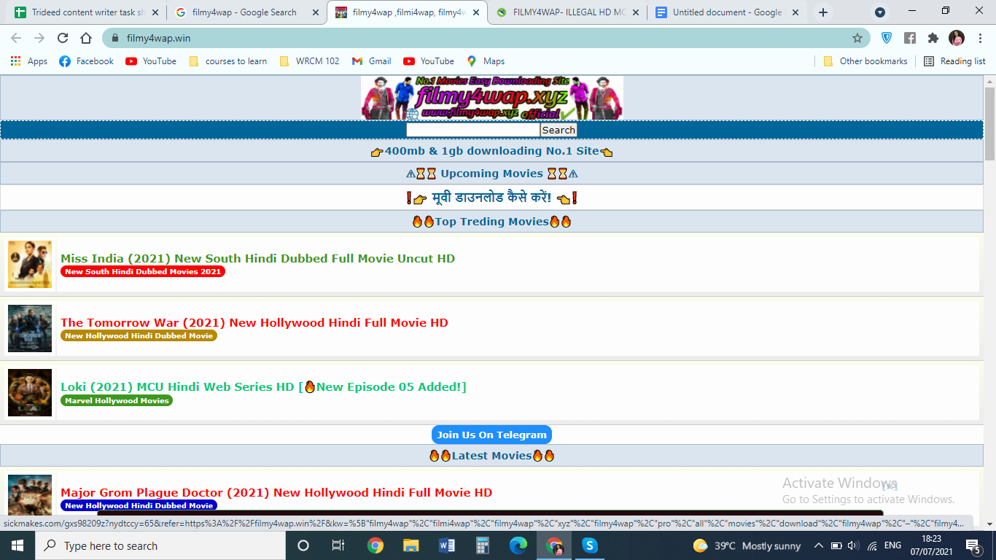Close the Trideed content writer tab

(x=155, y=12)
